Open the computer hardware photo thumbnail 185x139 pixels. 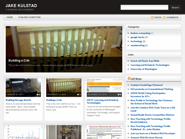64,132
